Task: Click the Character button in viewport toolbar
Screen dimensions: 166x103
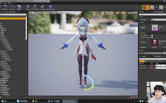Action: click(48, 13)
